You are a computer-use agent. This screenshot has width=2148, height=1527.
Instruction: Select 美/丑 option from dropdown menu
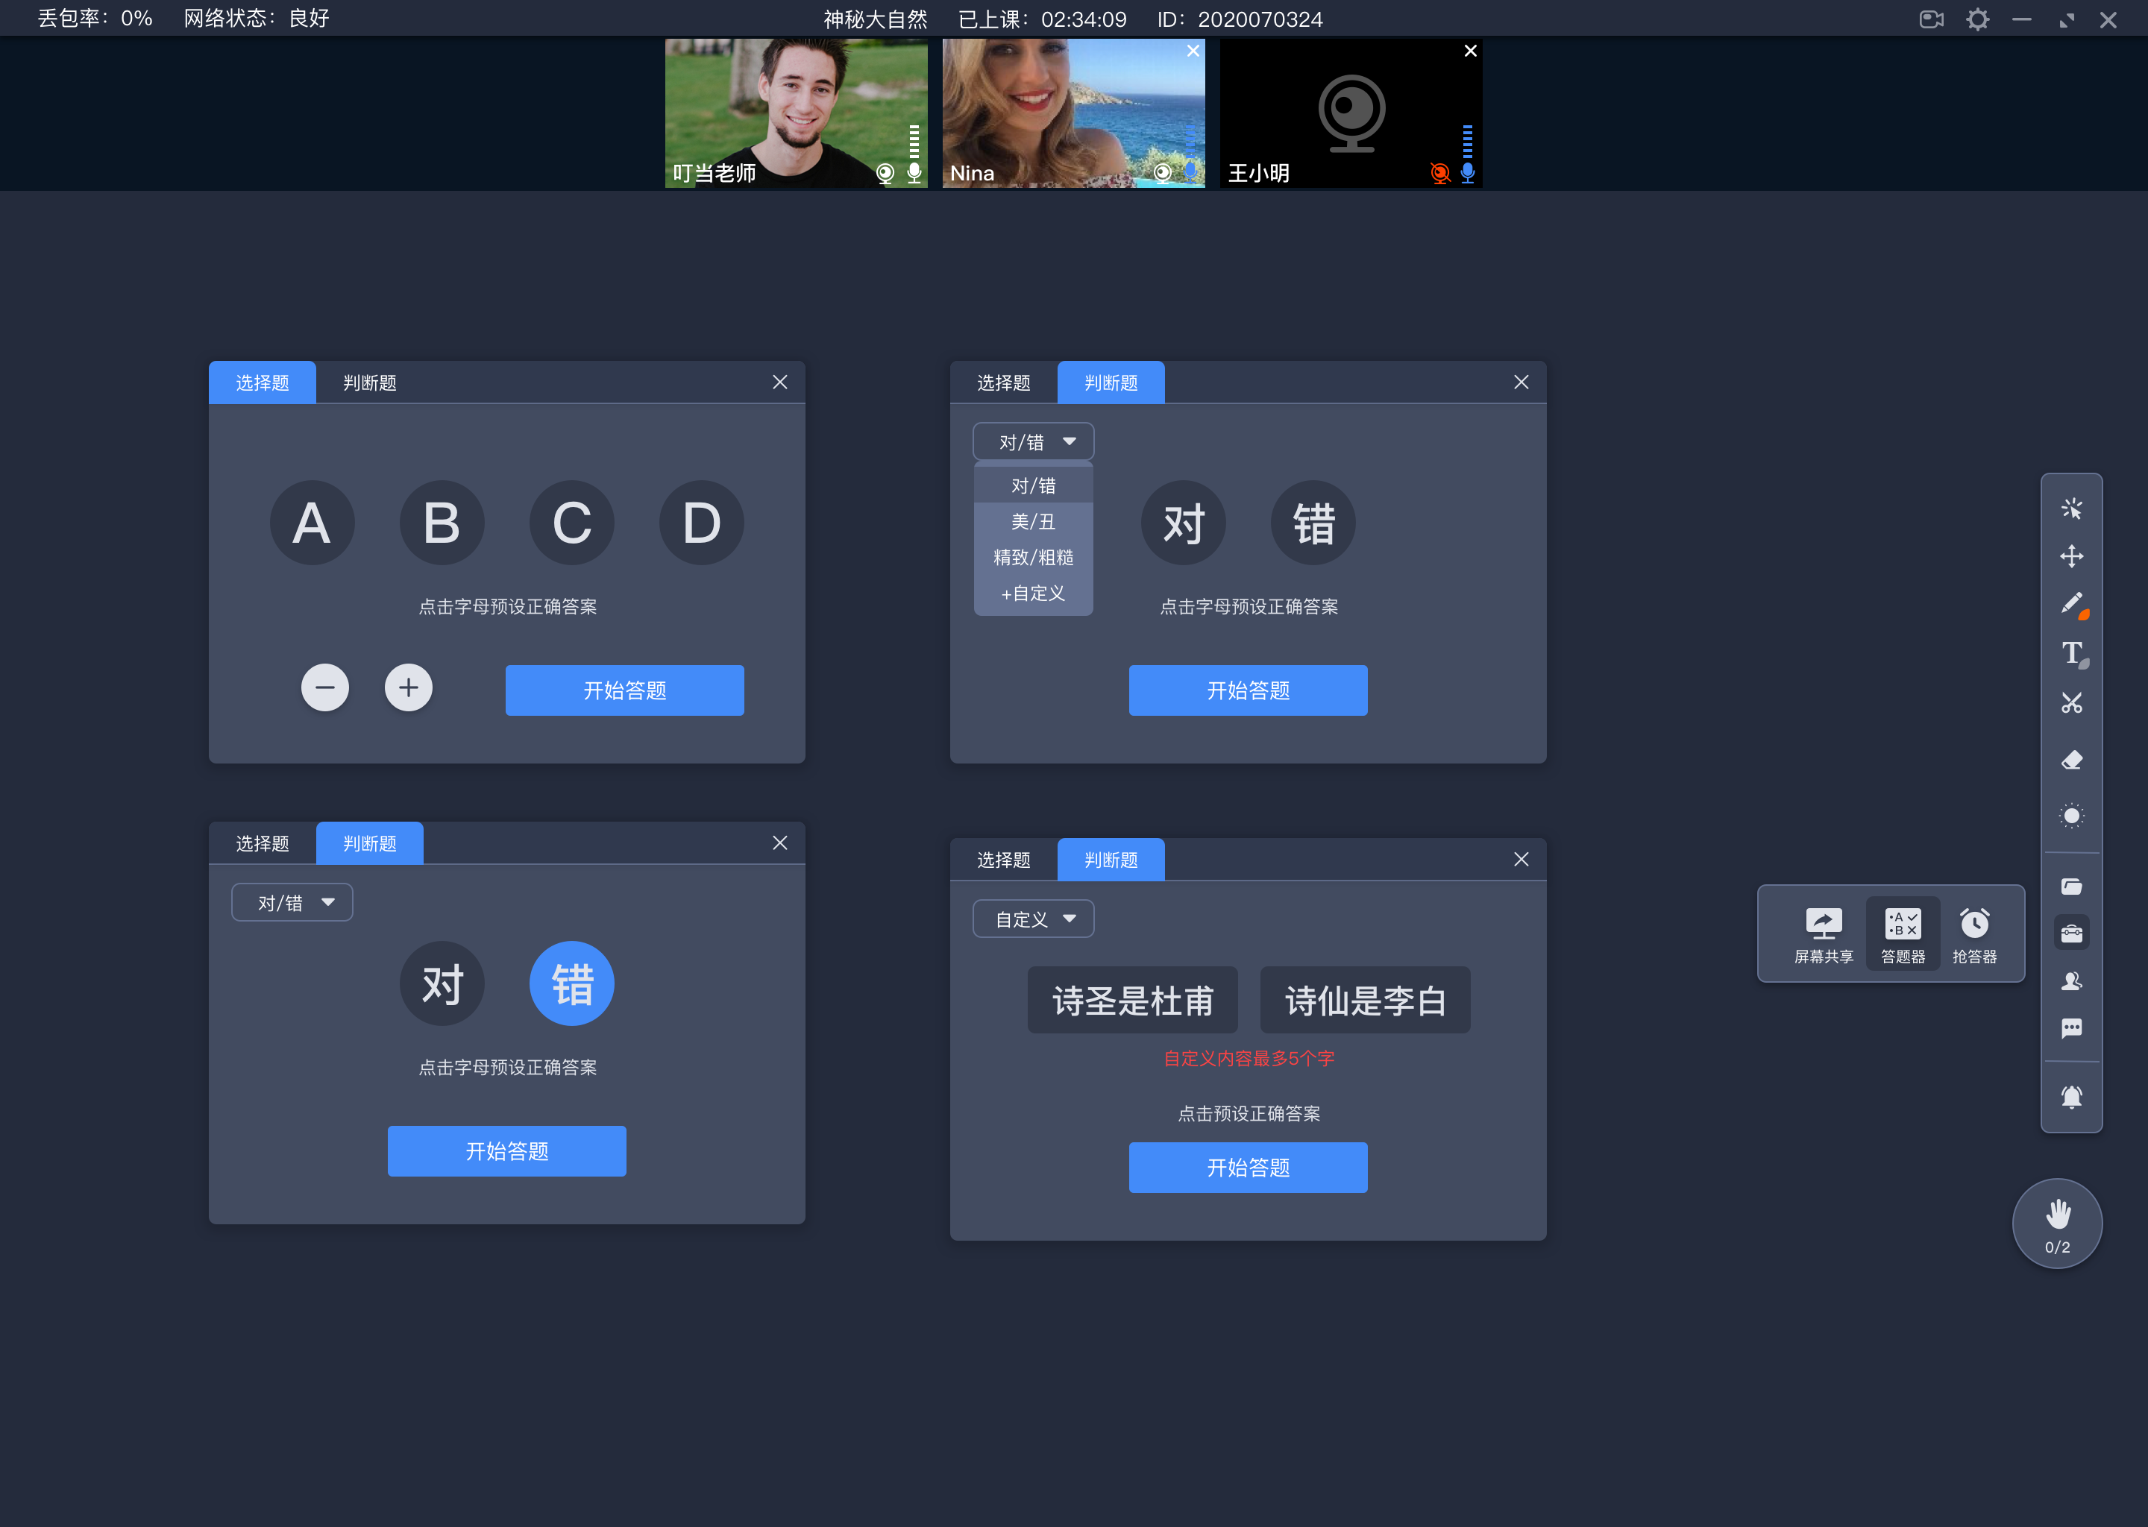pyautogui.click(x=1031, y=520)
